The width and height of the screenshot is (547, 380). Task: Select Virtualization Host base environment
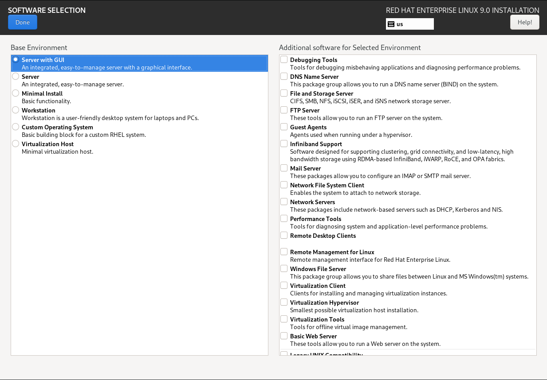coord(16,144)
